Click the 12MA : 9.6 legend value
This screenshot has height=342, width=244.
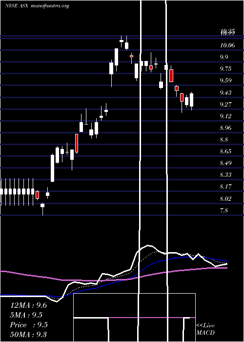tap(28, 305)
